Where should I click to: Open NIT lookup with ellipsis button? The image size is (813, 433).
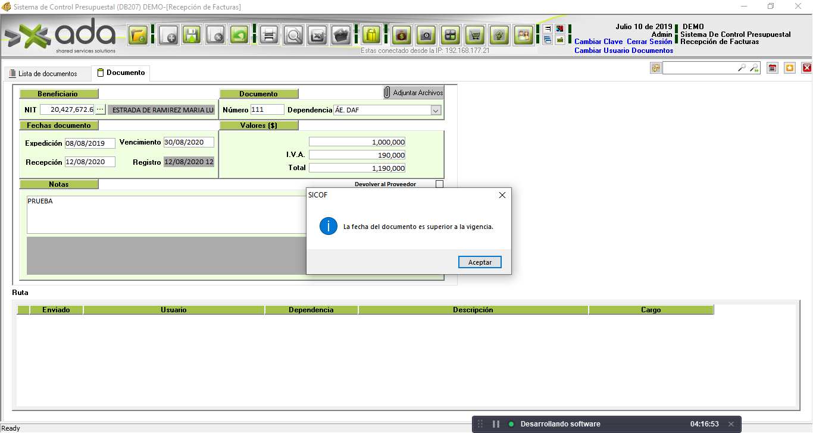click(x=100, y=109)
